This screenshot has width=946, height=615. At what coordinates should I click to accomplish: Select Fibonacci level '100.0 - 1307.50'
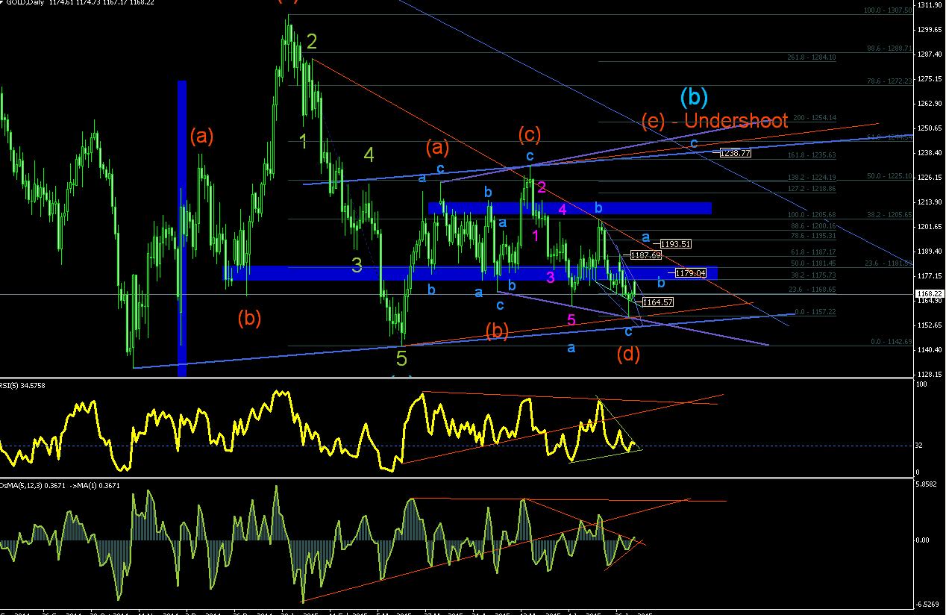tap(888, 10)
